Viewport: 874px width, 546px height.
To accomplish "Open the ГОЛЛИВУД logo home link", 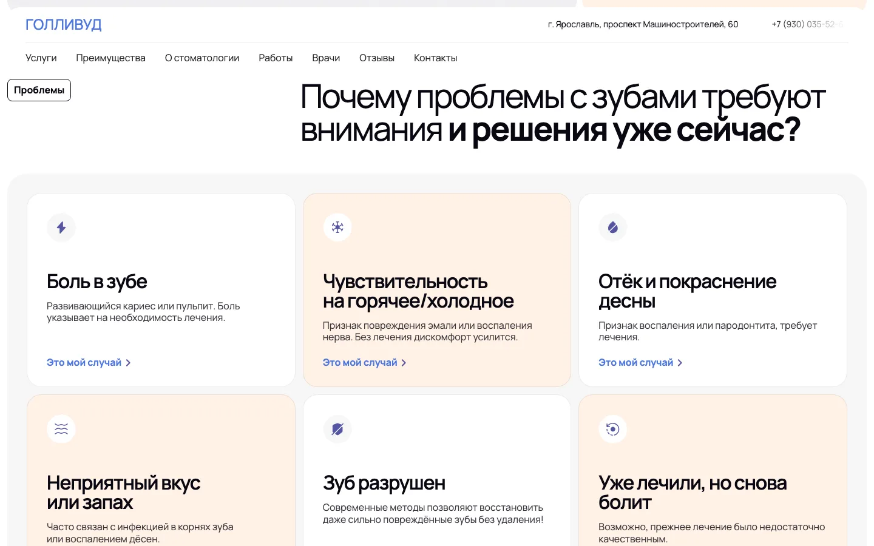I will coord(64,25).
